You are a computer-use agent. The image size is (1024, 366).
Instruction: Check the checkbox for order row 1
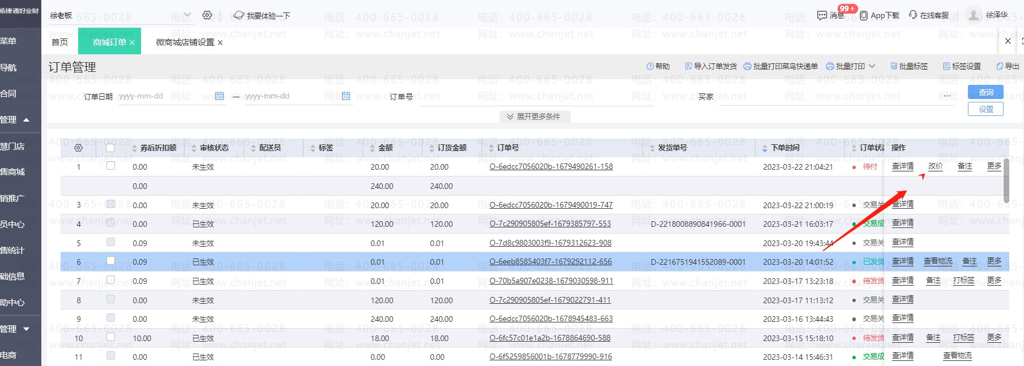110,166
